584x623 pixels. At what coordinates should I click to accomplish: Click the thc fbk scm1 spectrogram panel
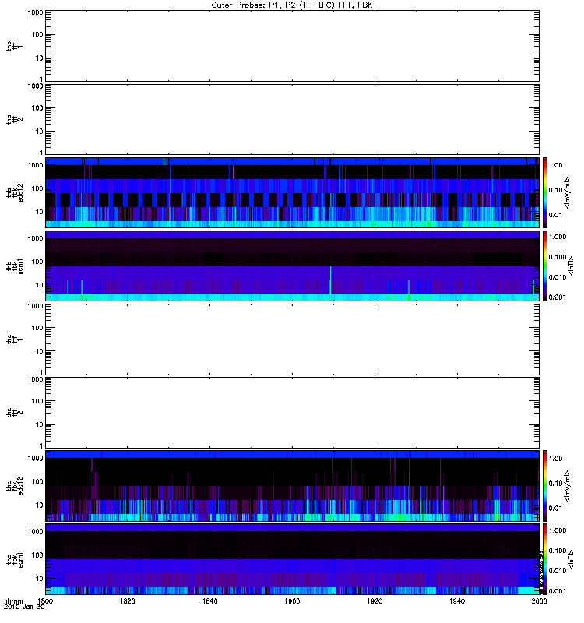coord(292,559)
